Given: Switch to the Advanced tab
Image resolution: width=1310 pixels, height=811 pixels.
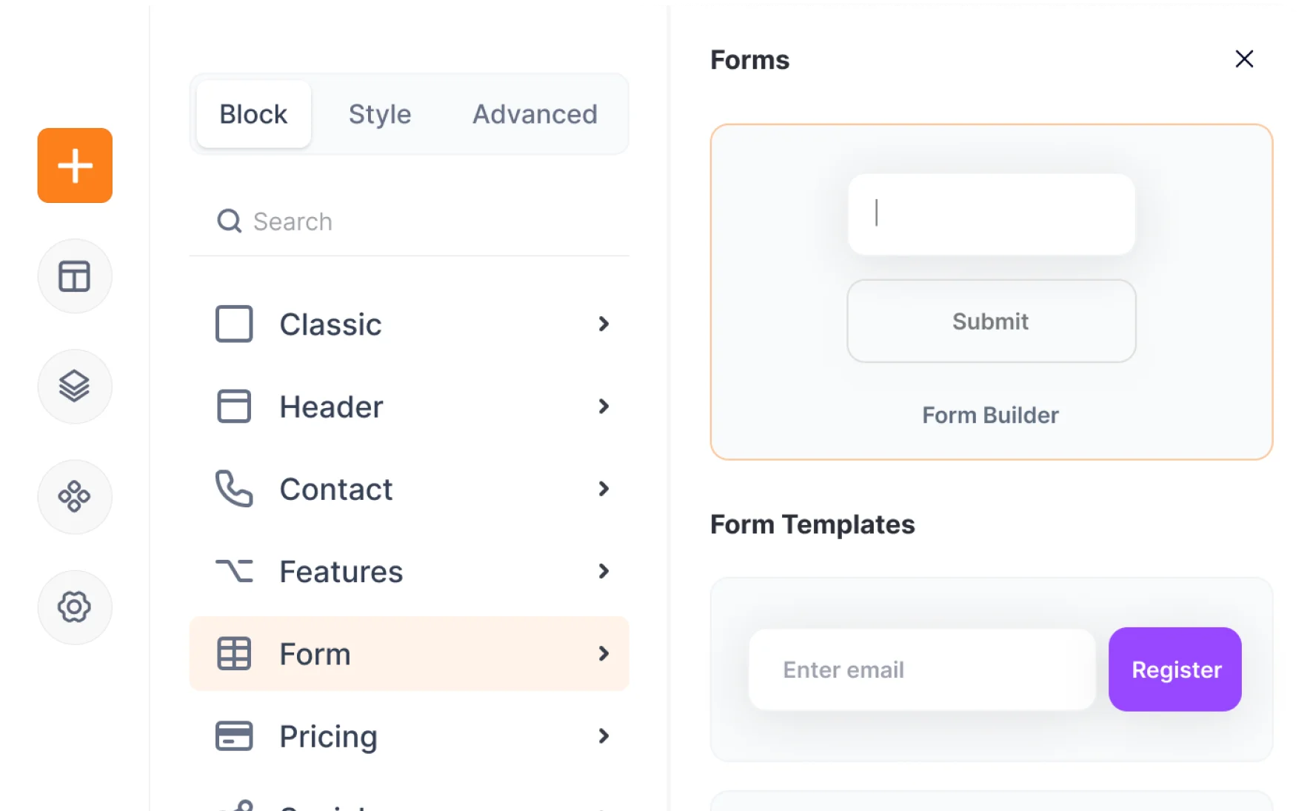Looking at the screenshot, I should click(535, 114).
